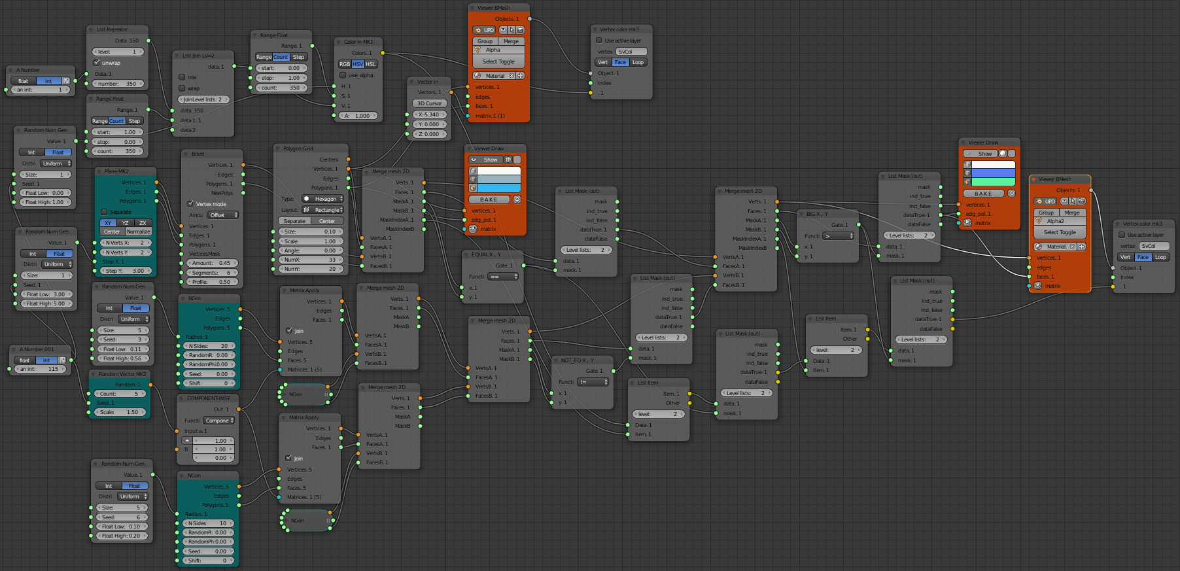Click Group button in Alpha Viewer BMesh

coord(485,41)
